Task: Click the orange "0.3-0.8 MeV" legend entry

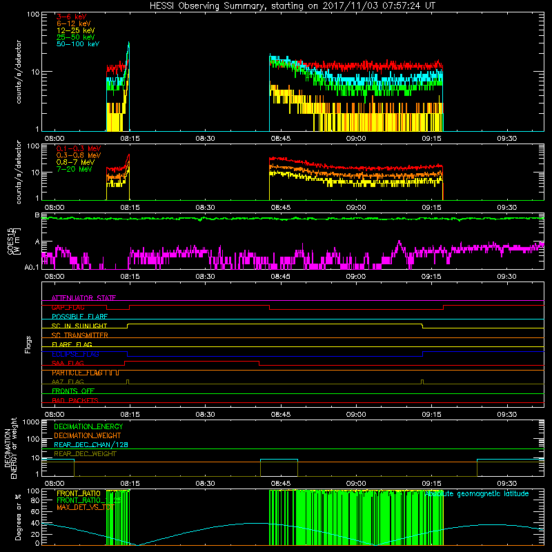Action: tap(79, 155)
